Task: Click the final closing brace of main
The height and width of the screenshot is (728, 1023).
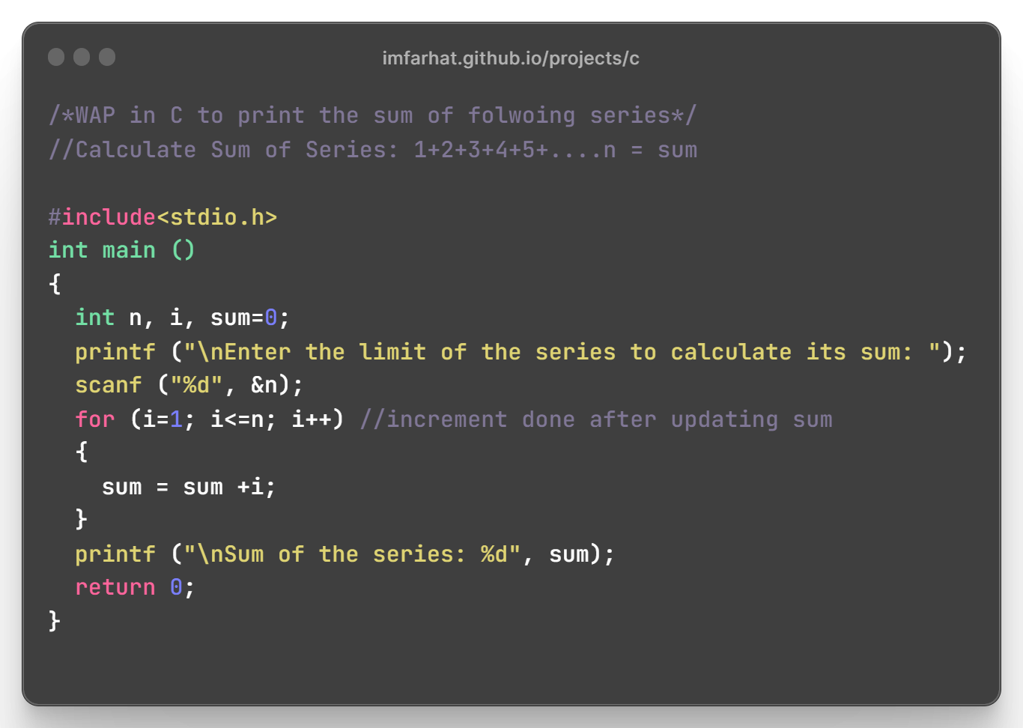Action: pyautogui.click(x=54, y=621)
